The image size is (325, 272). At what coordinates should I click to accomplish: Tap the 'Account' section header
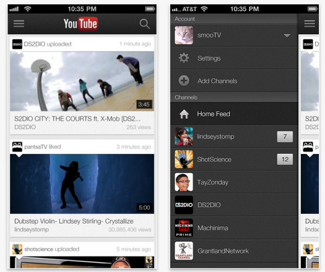234,19
